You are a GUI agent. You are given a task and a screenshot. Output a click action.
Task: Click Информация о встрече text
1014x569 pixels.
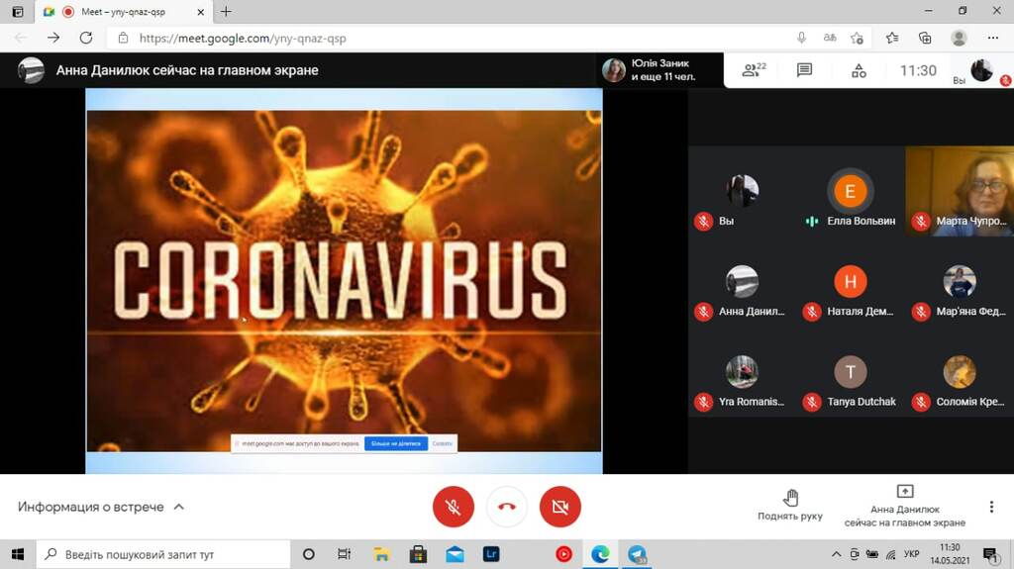(x=90, y=507)
